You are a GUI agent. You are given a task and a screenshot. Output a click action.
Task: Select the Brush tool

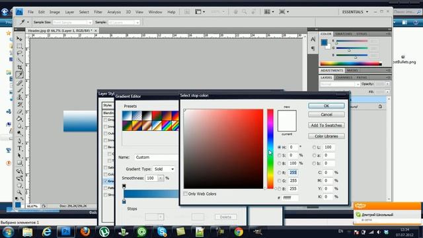(x=19, y=90)
